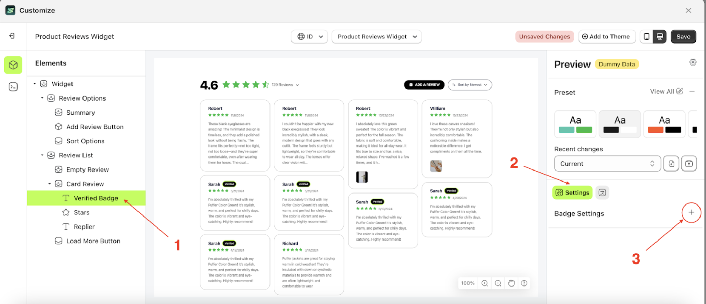Expand Badge Settings with plus icon
Viewport: 706px width, 304px height.
click(691, 213)
